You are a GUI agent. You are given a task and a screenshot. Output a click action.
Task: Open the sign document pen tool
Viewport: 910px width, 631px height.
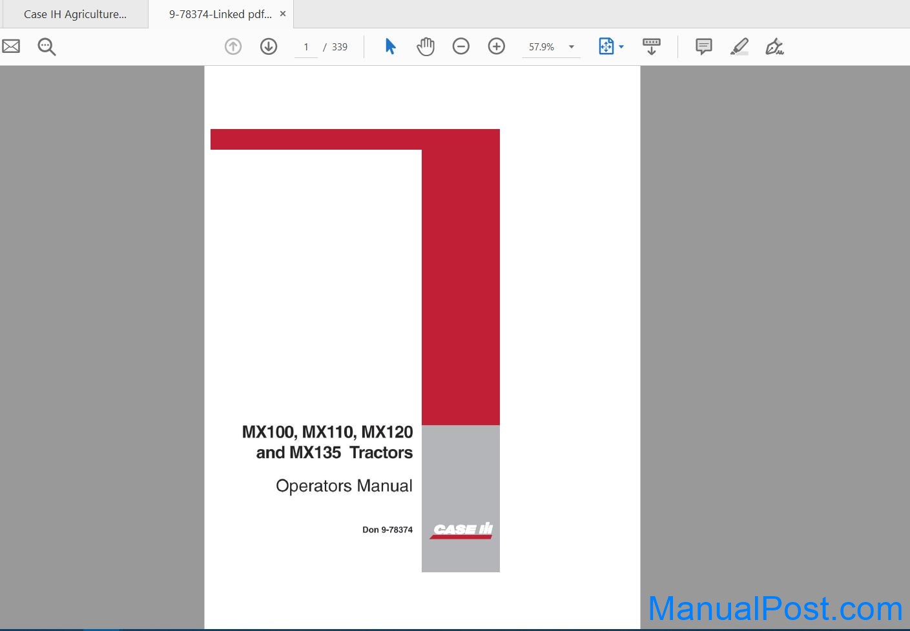pos(774,46)
